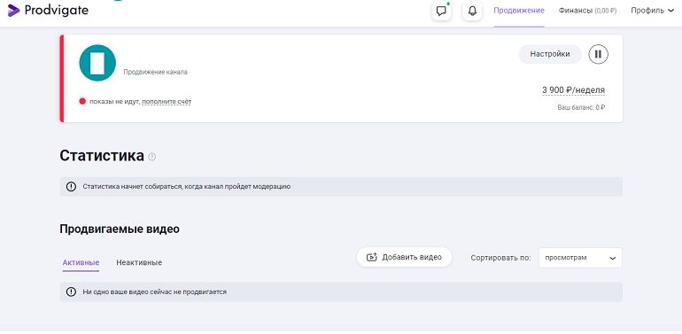The height and width of the screenshot is (334, 682).
Task: Follow the пополните счёт link
Action: (167, 102)
